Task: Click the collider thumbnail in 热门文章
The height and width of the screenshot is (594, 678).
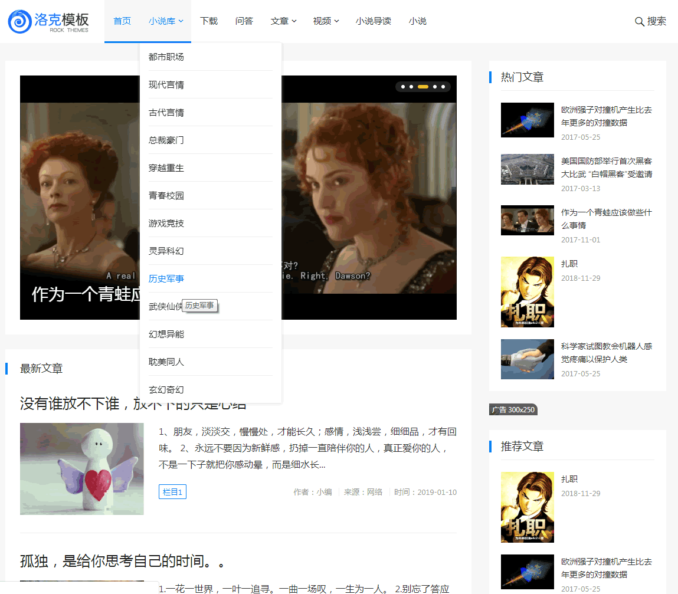Action: [x=527, y=120]
